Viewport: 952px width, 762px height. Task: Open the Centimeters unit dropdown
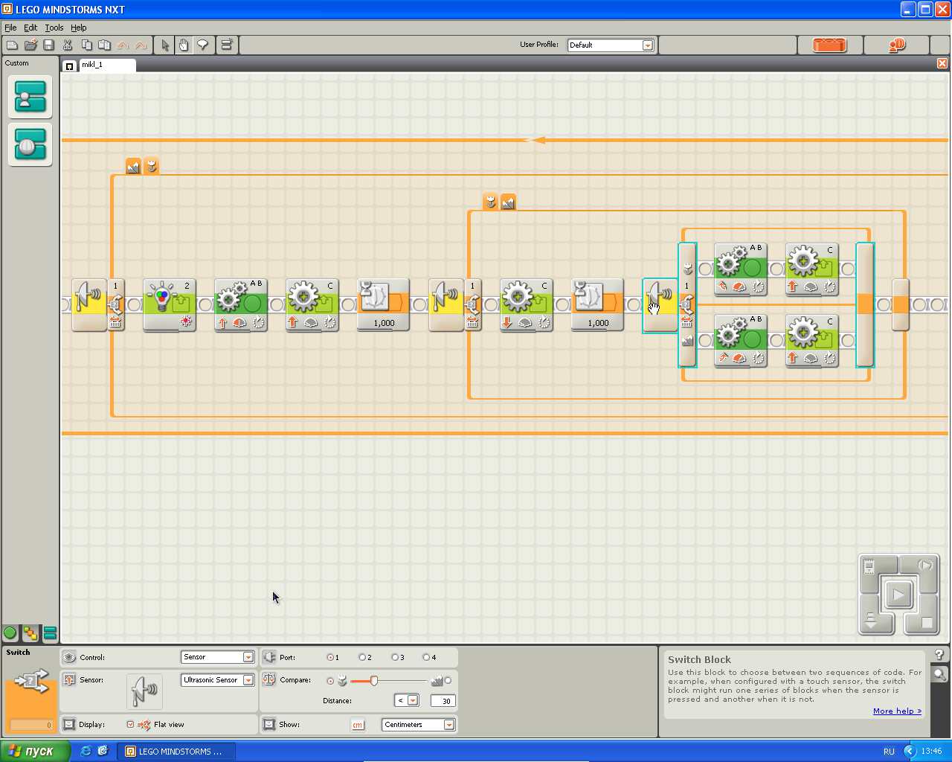point(448,725)
